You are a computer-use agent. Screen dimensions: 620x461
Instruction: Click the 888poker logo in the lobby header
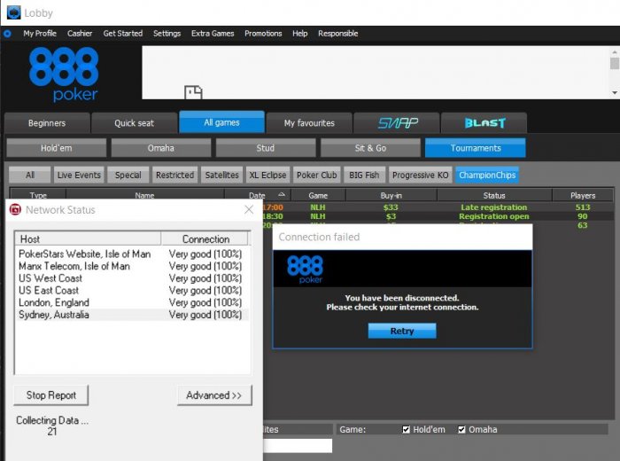coord(64,74)
